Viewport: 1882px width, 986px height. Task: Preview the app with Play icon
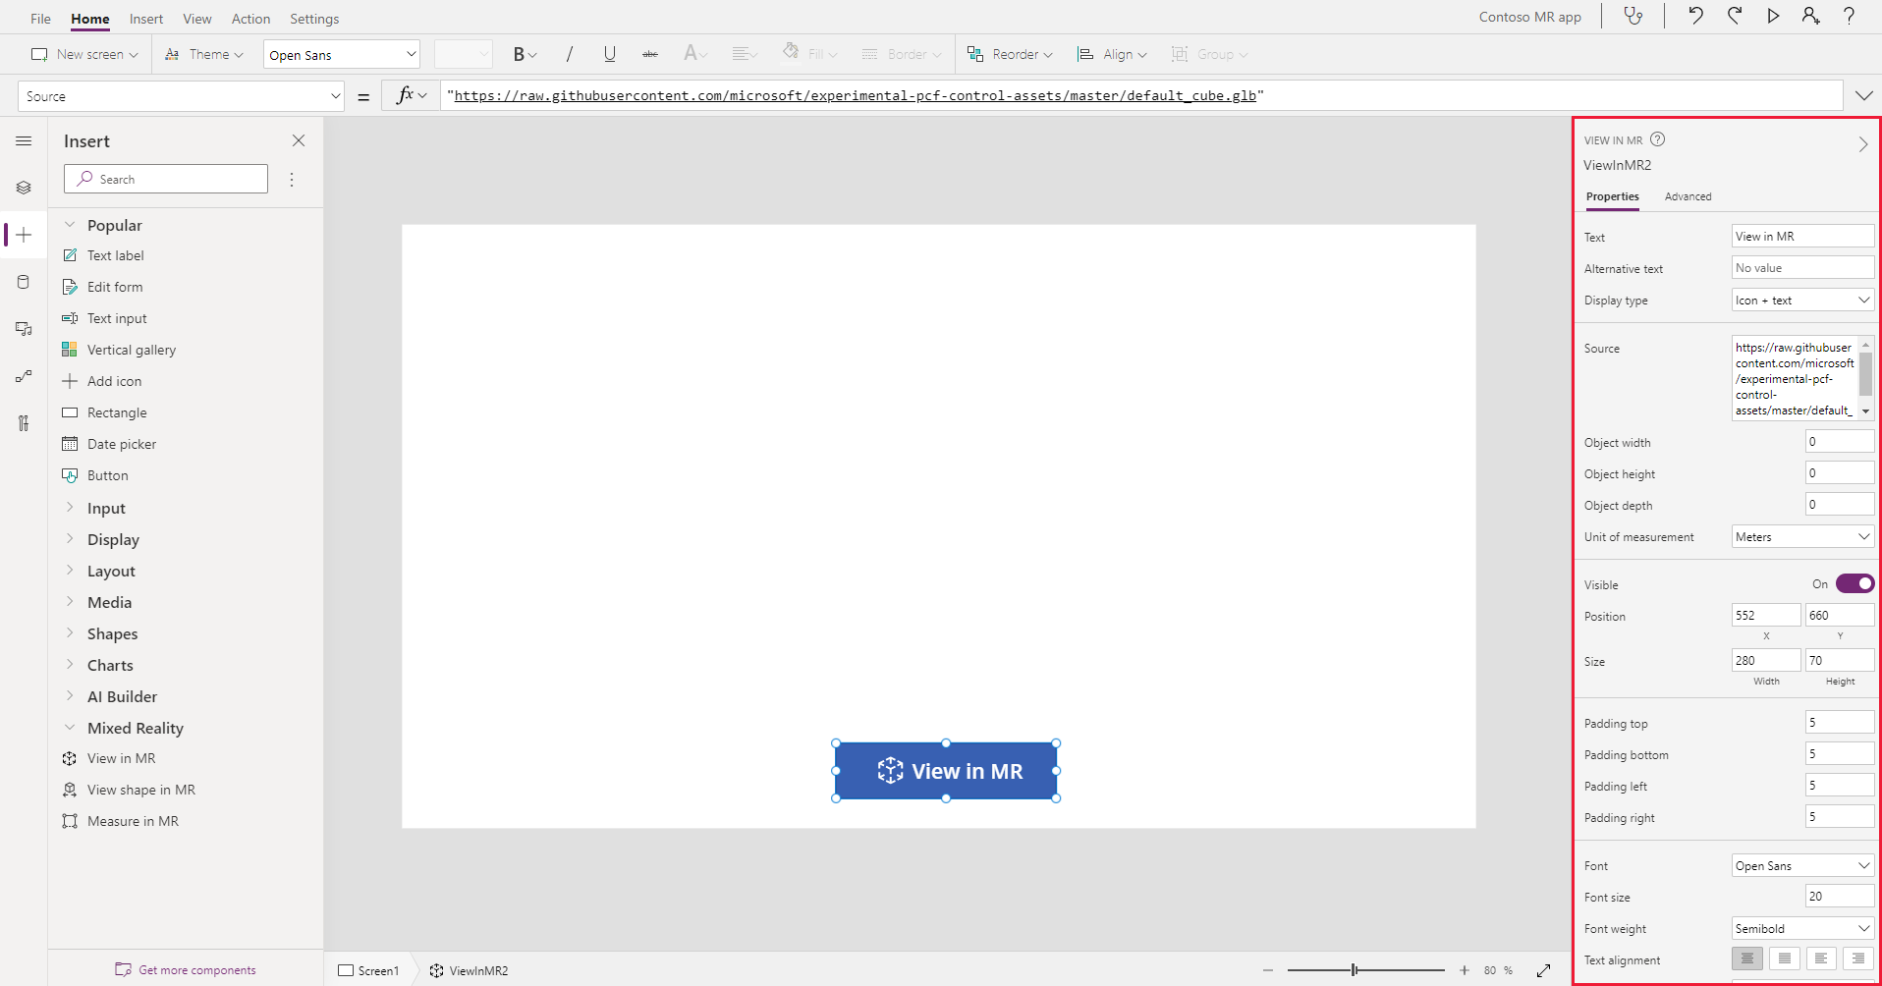[x=1773, y=16]
